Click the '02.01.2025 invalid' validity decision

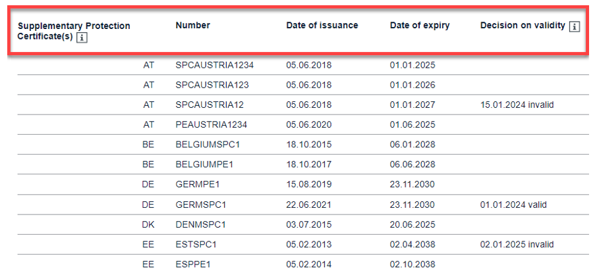pos(517,245)
